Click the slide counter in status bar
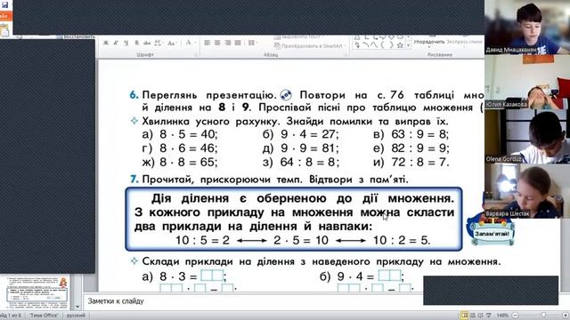The image size is (570, 320). (x=12, y=316)
